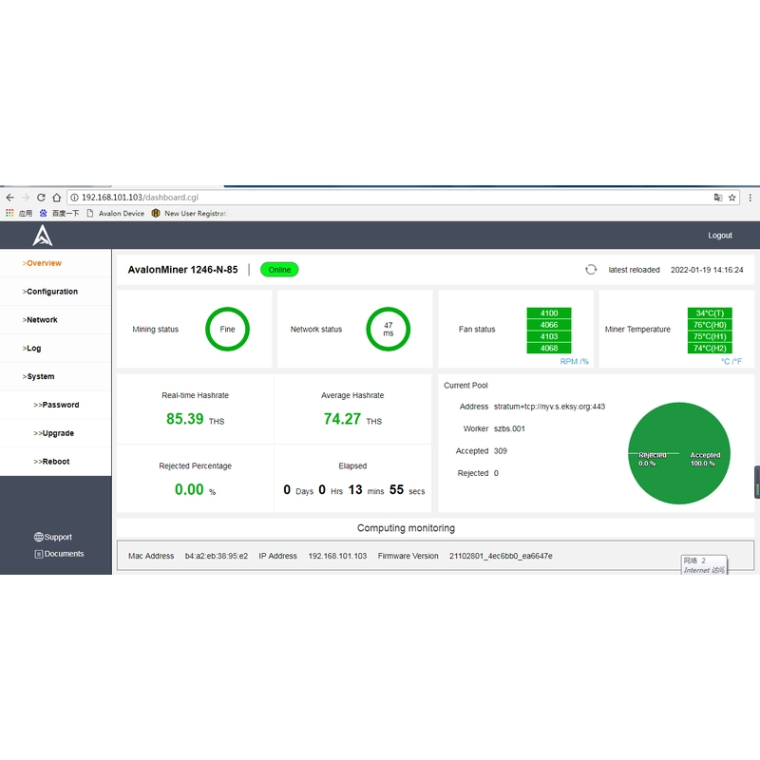Click the browser address bar URL
The image size is (760, 760).
click(140, 198)
